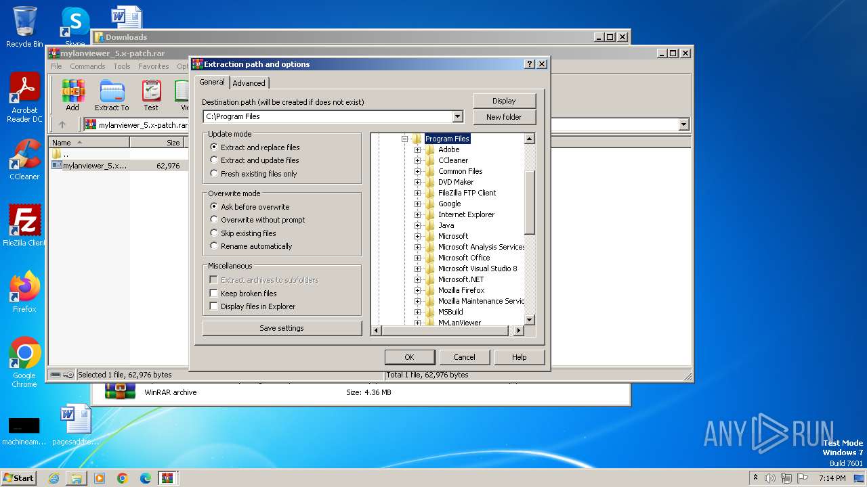
Task: Open Windows Media Player from taskbar
Action: [x=100, y=478]
